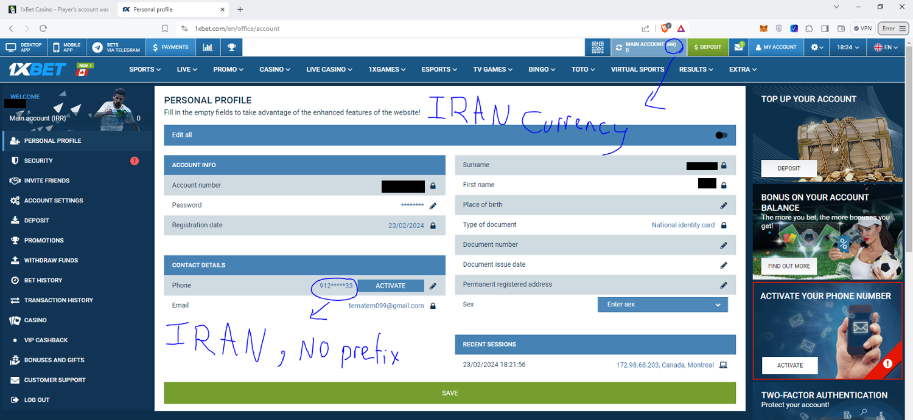The image size is (913, 420).
Task: Click the QR code icon in top bar
Action: point(597,47)
